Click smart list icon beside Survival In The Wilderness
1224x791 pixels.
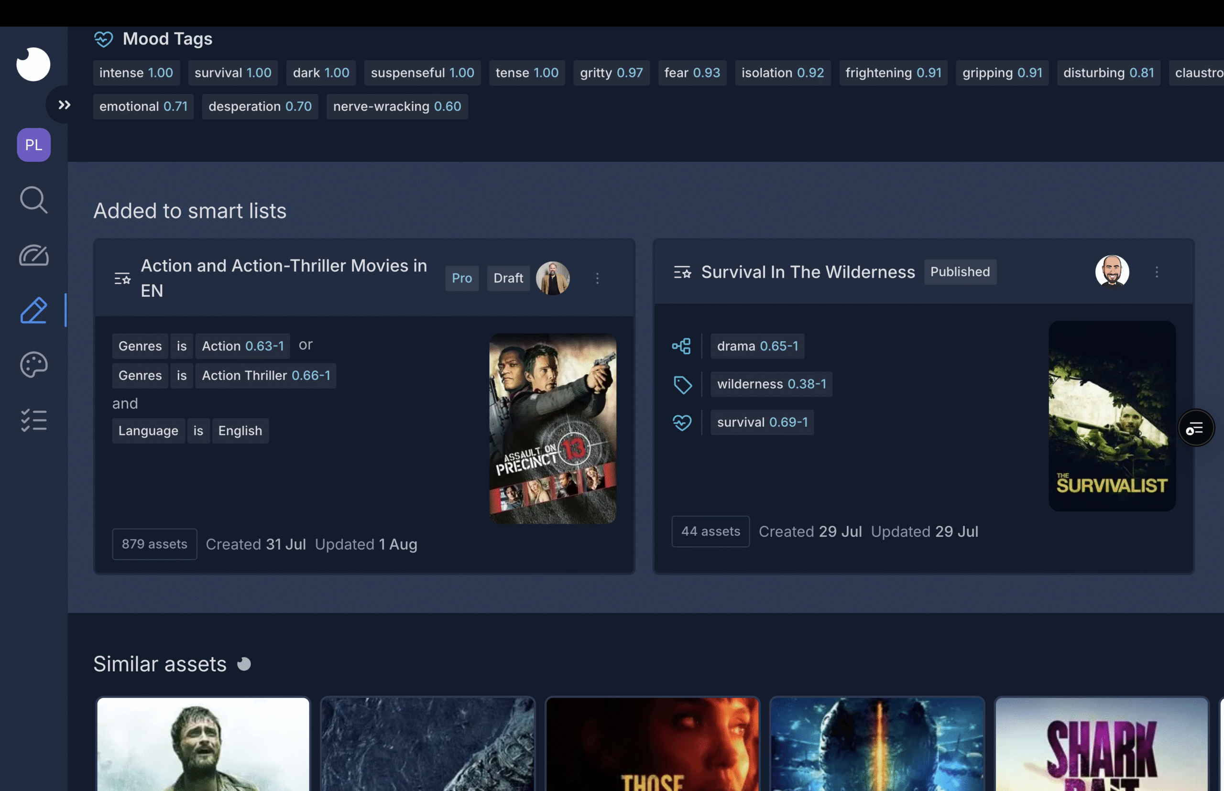(x=682, y=272)
